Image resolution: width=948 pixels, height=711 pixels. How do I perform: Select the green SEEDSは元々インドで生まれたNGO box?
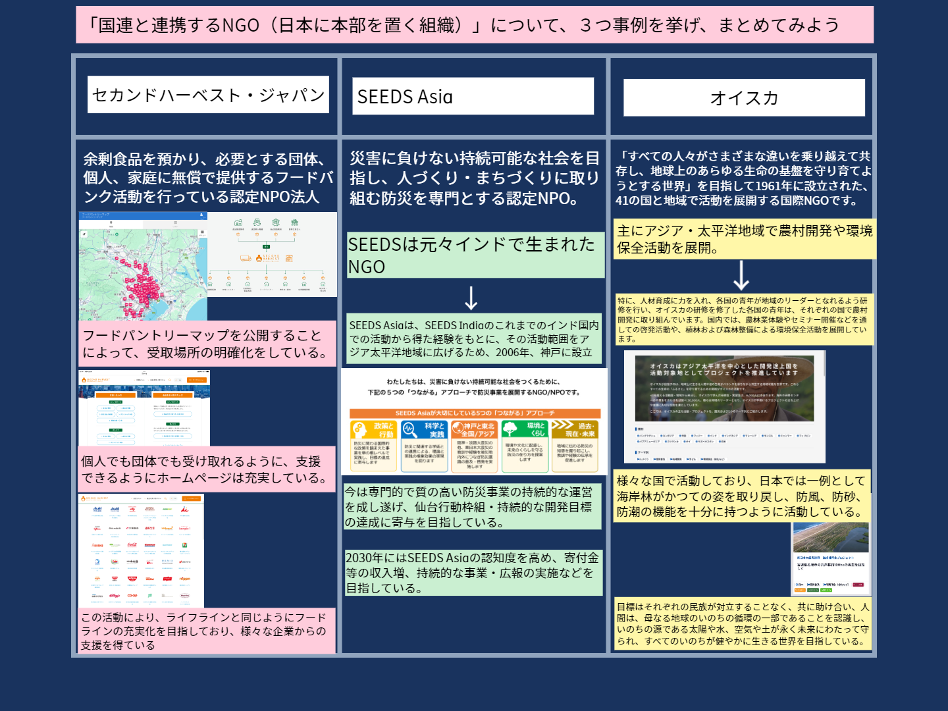(475, 255)
